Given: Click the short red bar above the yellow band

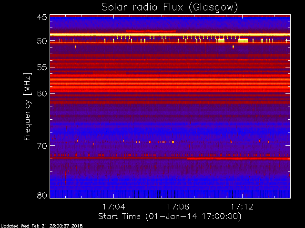Looking at the screenshot, I should point(151,31).
